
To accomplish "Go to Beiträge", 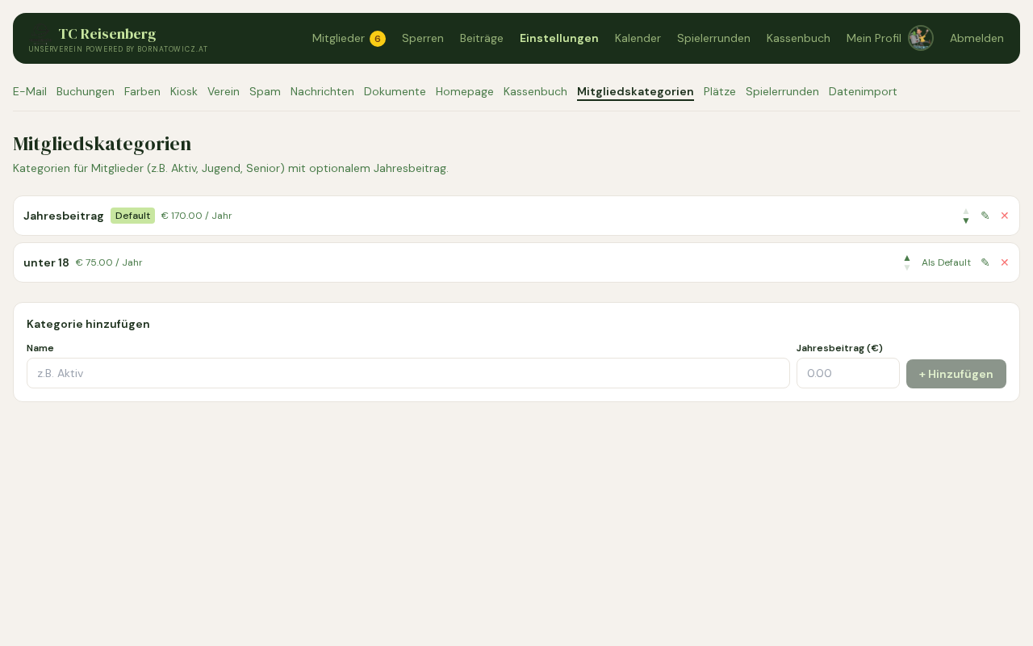I will coord(482,38).
